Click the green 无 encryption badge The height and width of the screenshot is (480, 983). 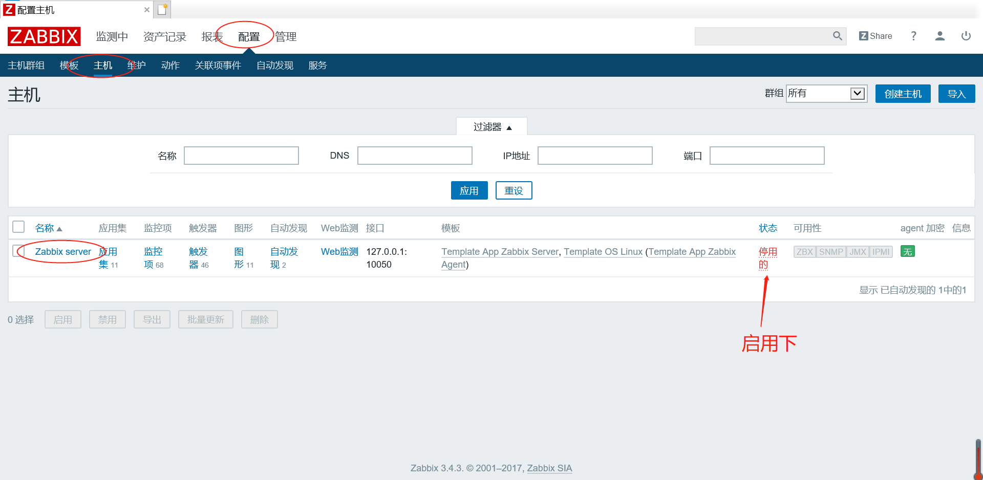point(907,251)
